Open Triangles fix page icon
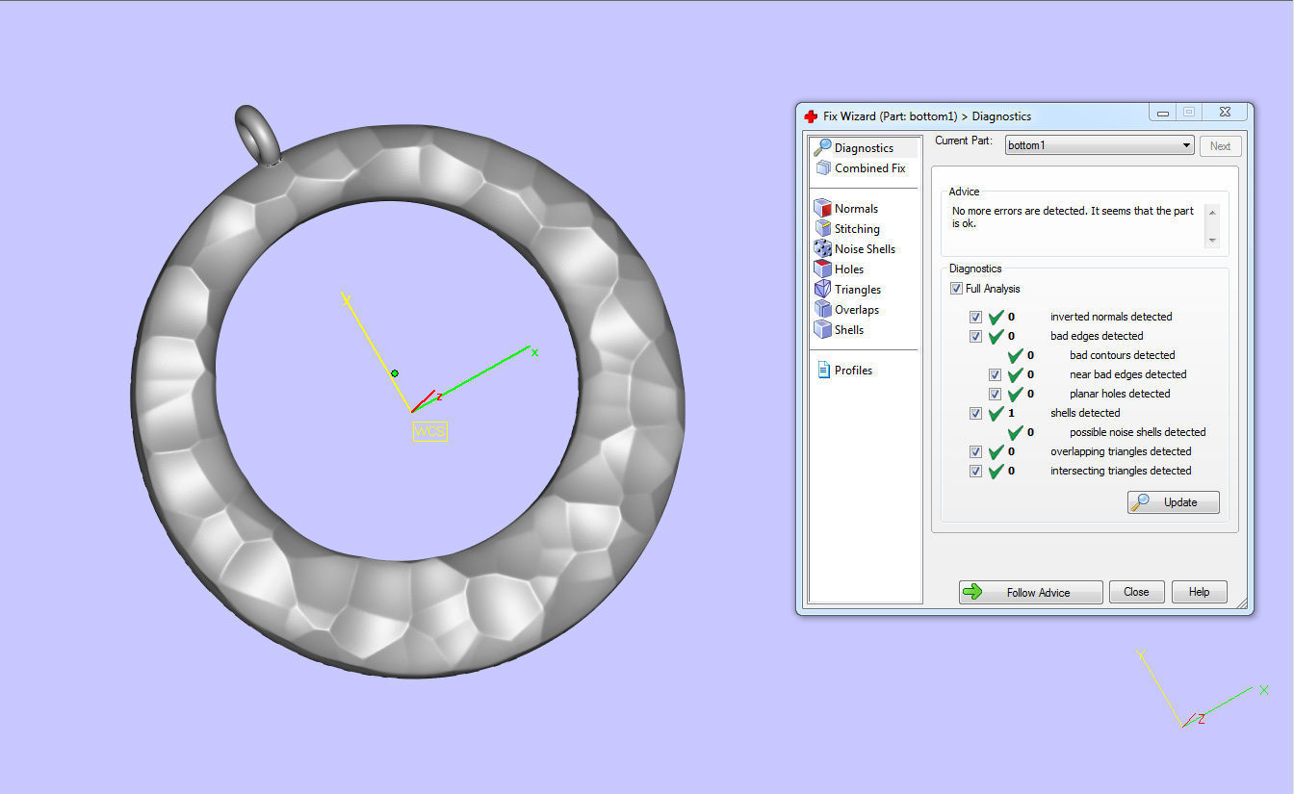The width and height of the screenshot is (1294, 794). coord(822,289)
